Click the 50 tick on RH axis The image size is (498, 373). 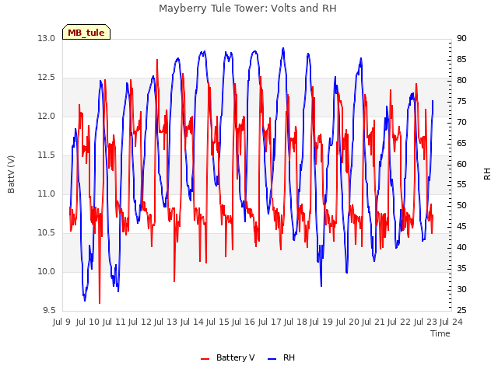(461, 205)
